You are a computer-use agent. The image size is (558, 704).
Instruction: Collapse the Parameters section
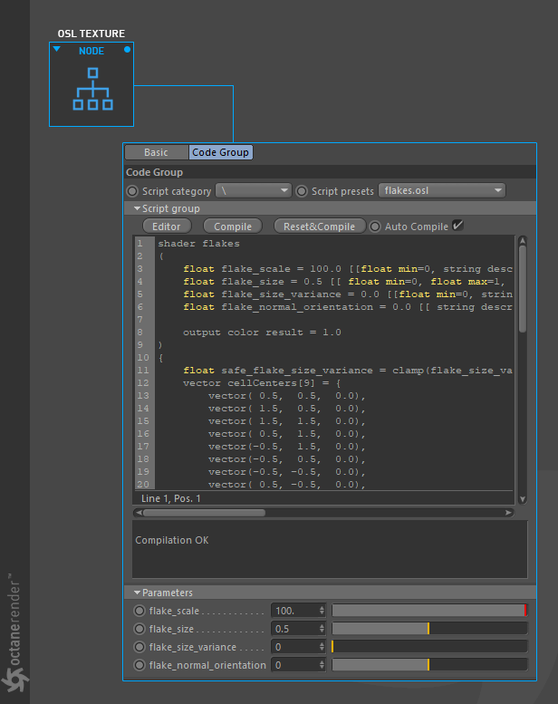tap(138, 593)
